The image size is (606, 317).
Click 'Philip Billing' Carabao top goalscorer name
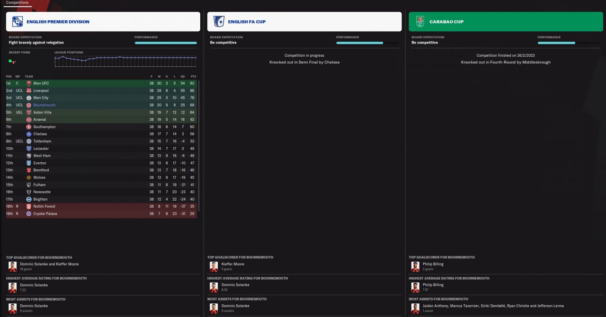click(x=433, y=264)
